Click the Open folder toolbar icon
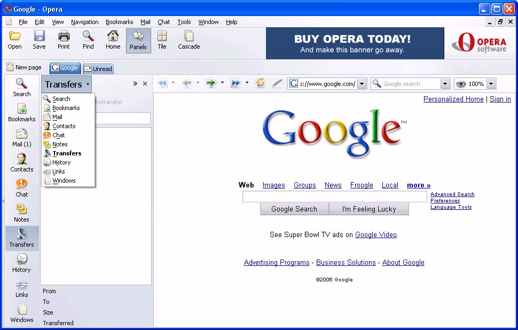 click(x=14, y=36)
